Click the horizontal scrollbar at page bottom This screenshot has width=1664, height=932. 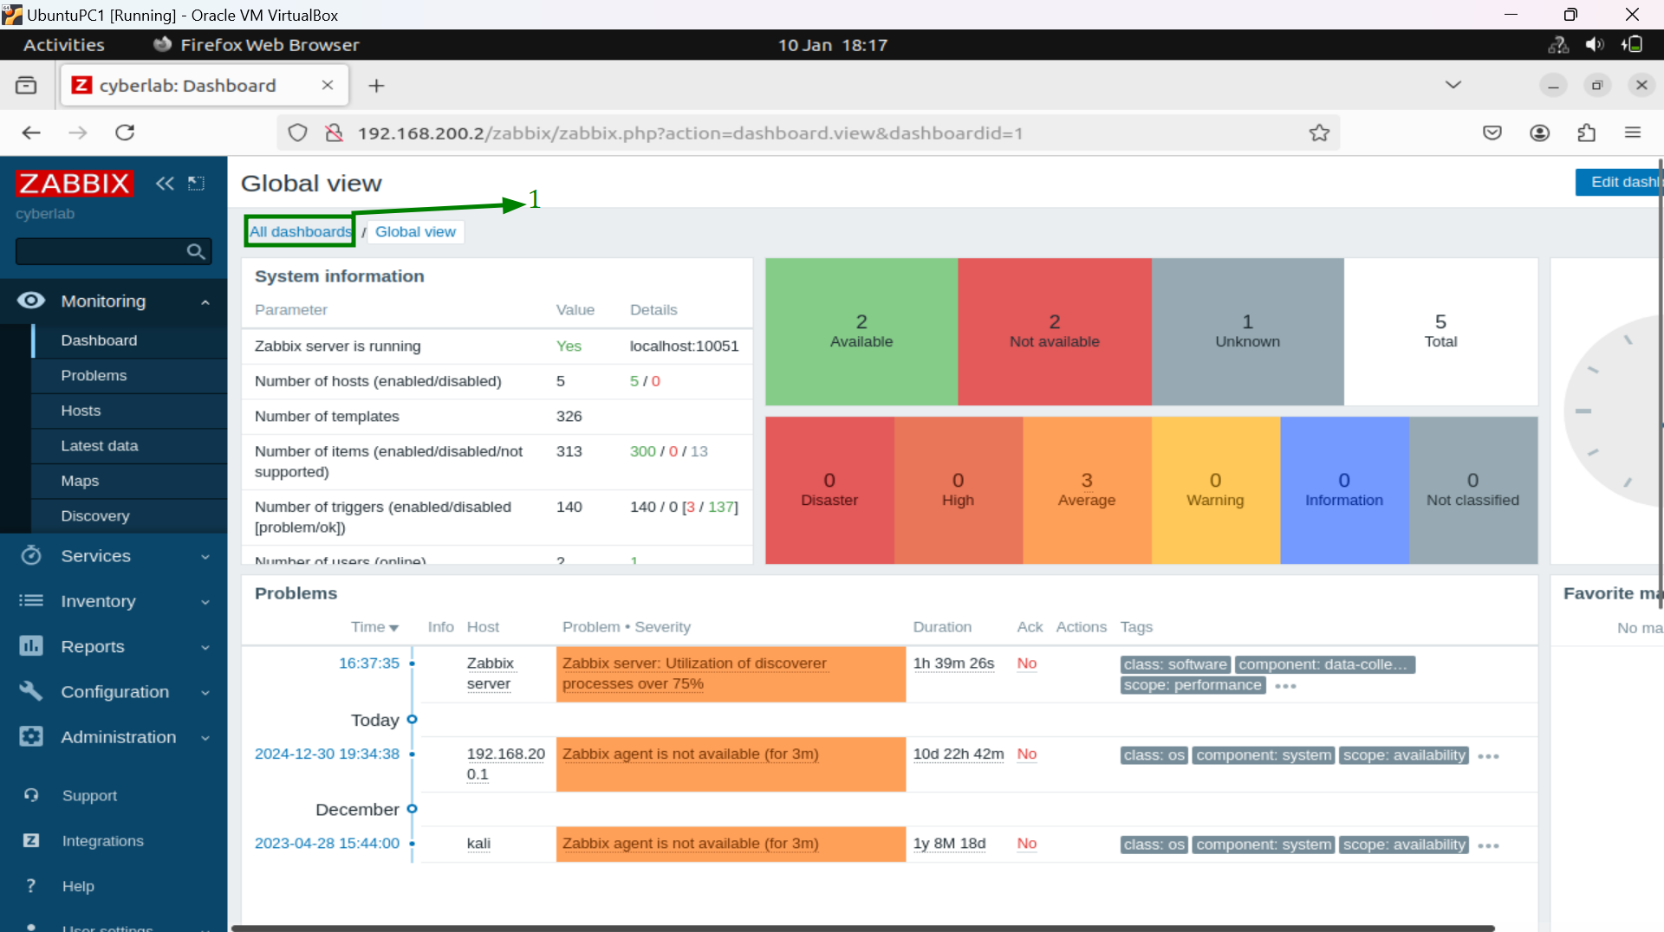click(862, 928)
